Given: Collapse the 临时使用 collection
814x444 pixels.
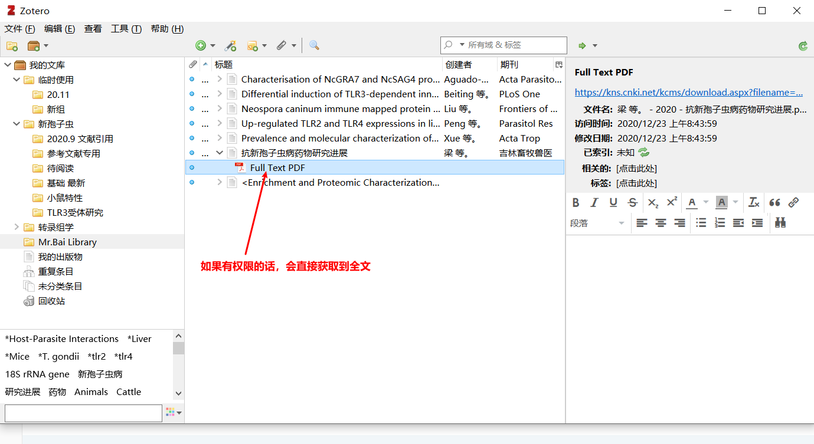Looking at the screenshot, I should tap(17, 80).
